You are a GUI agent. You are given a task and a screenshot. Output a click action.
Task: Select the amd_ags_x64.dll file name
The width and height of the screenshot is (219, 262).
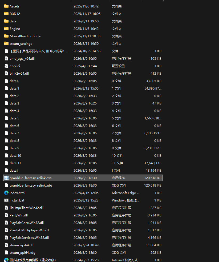22,59
